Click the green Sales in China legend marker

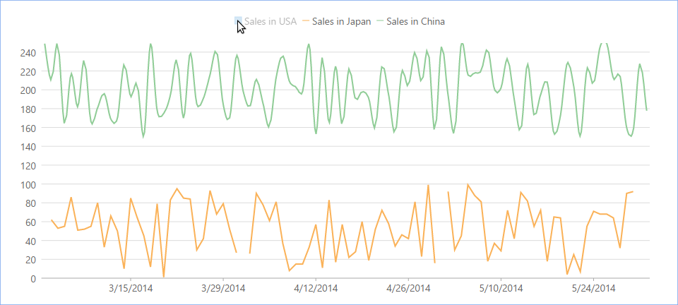pyautogui.click(x=380, y=21)
